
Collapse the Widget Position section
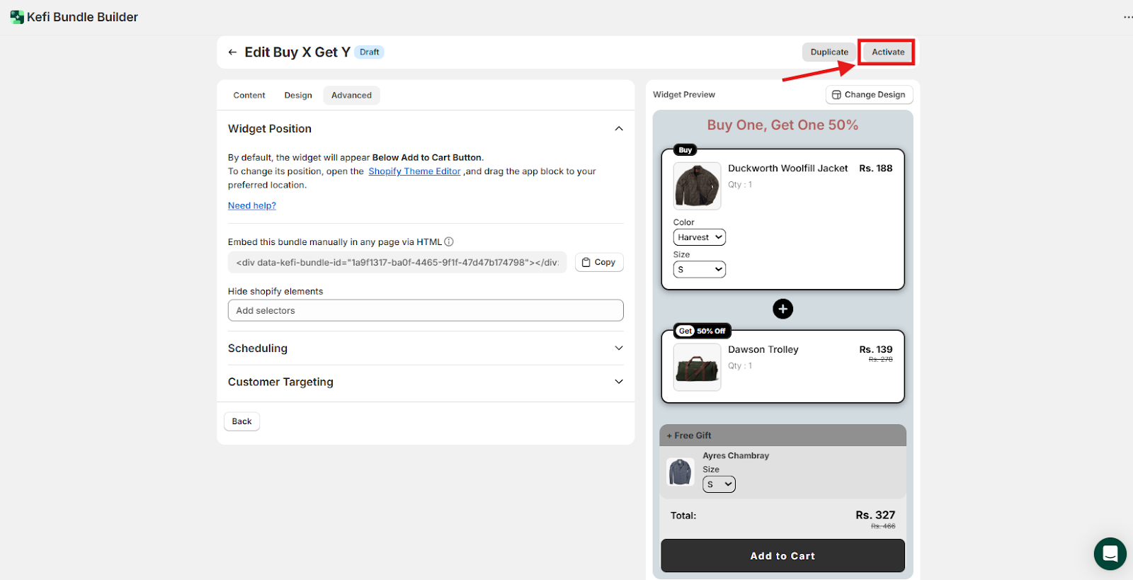click(619, 129)
